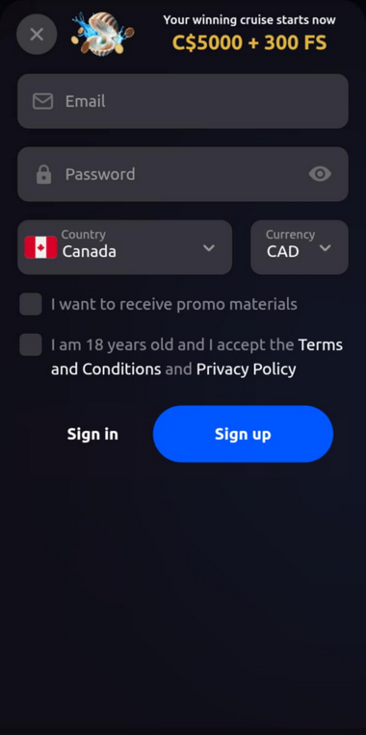Image resolution: width=366 pixels, height=735 pixels.
Task: Focus the Password input field
Action: click(183, 174)
